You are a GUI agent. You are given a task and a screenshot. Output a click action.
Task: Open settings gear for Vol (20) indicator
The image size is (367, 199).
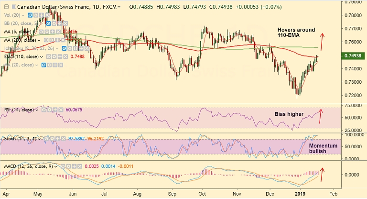click(x=36, y=15)
